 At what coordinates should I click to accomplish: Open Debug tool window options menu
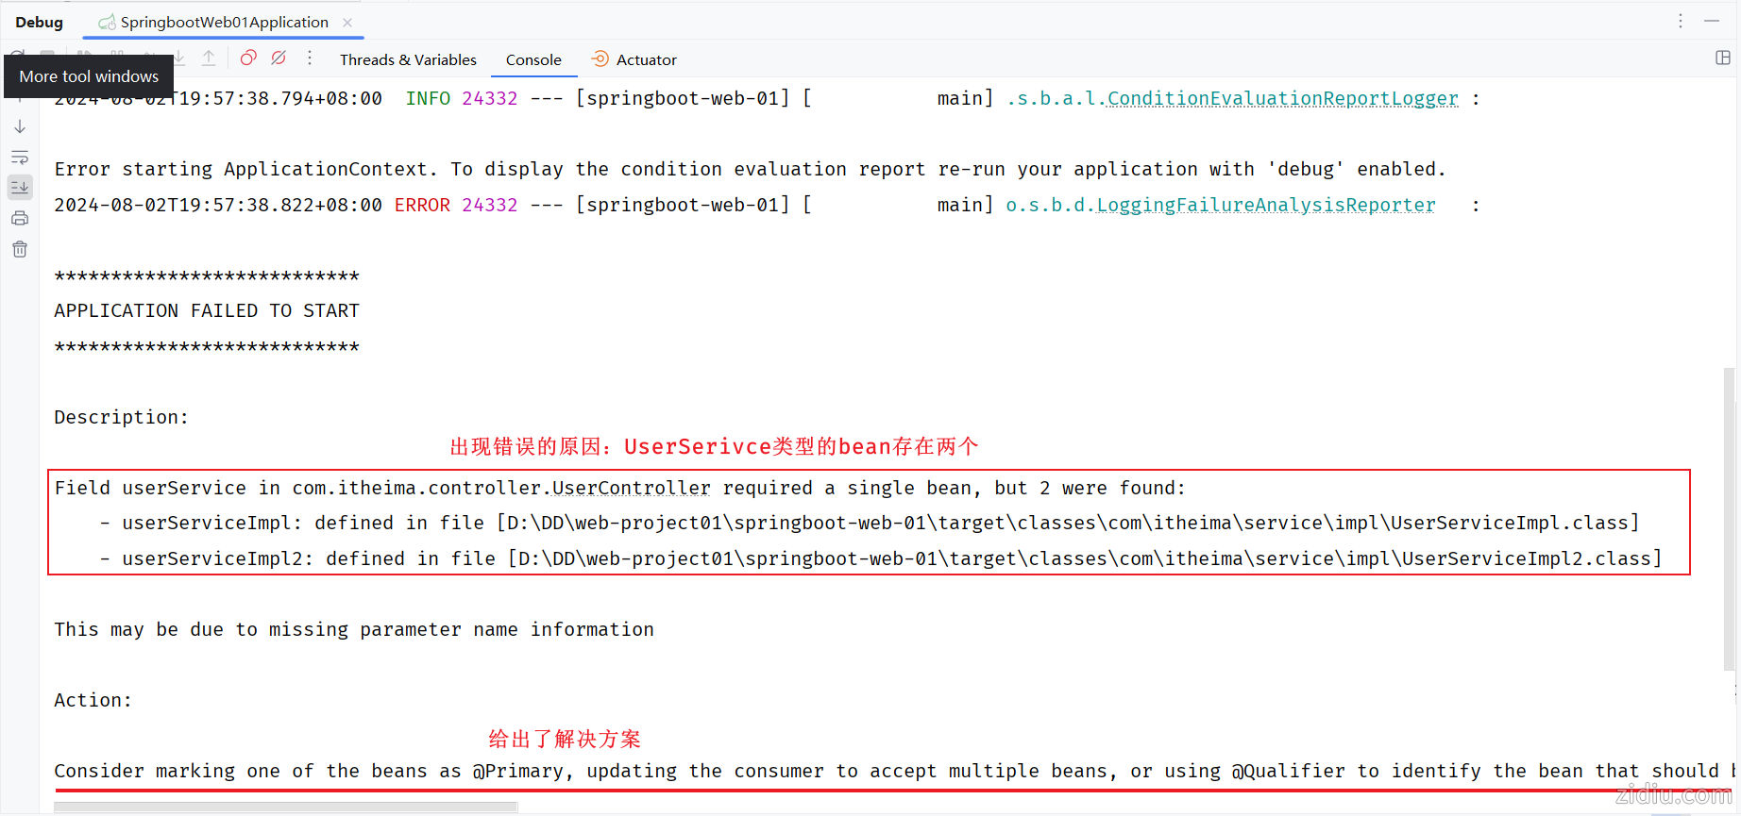(1681, 21)
